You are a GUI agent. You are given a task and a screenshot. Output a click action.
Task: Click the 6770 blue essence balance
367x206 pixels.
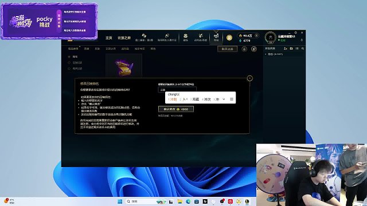point(245,41)
